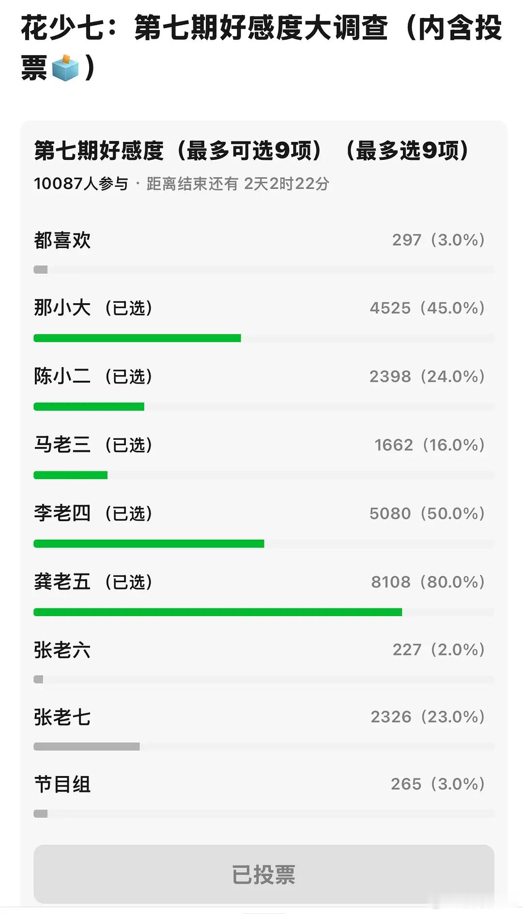
Task: Click the 李老四 green progress bar
Action: point(149,543)
